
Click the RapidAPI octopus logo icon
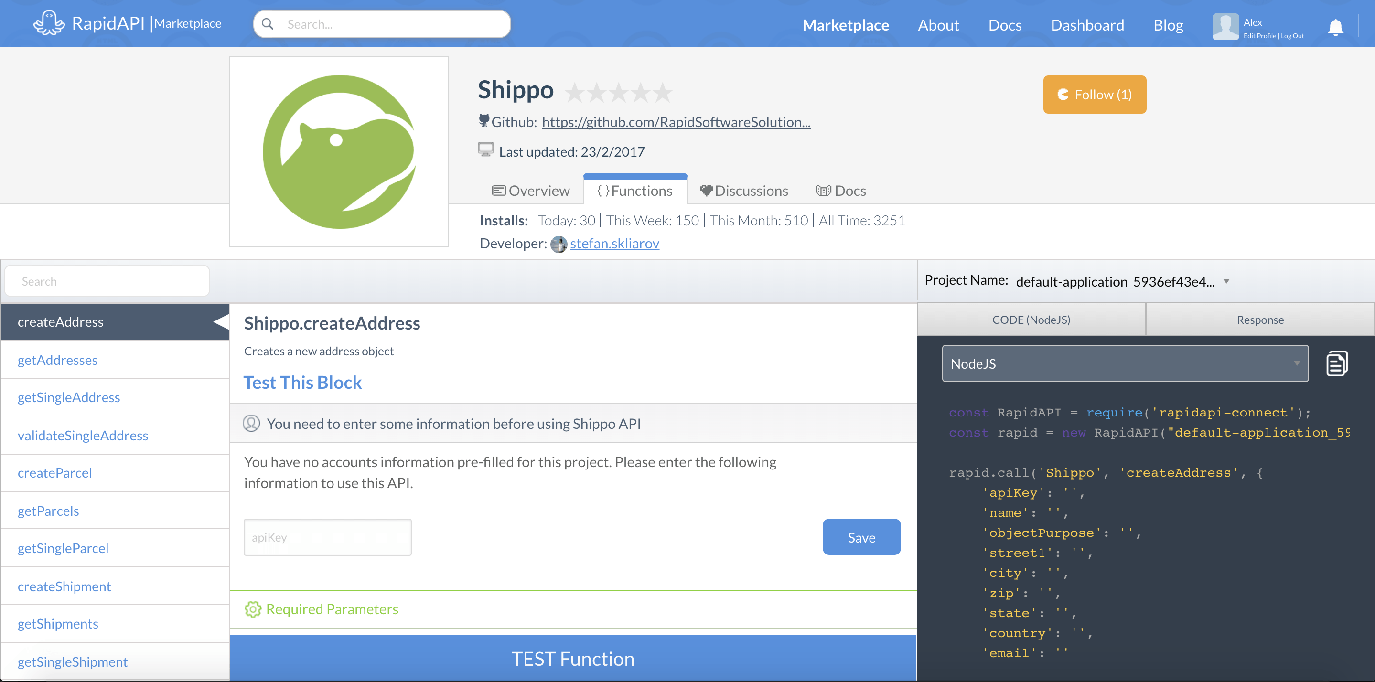(x=49, y=23)
